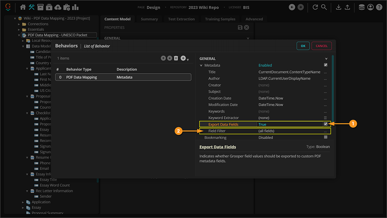Image resolution: width=387 pixels, height=218 pixels.
Task: Uncheck the Export Data Fields checkbox
Action: point(325,124)
